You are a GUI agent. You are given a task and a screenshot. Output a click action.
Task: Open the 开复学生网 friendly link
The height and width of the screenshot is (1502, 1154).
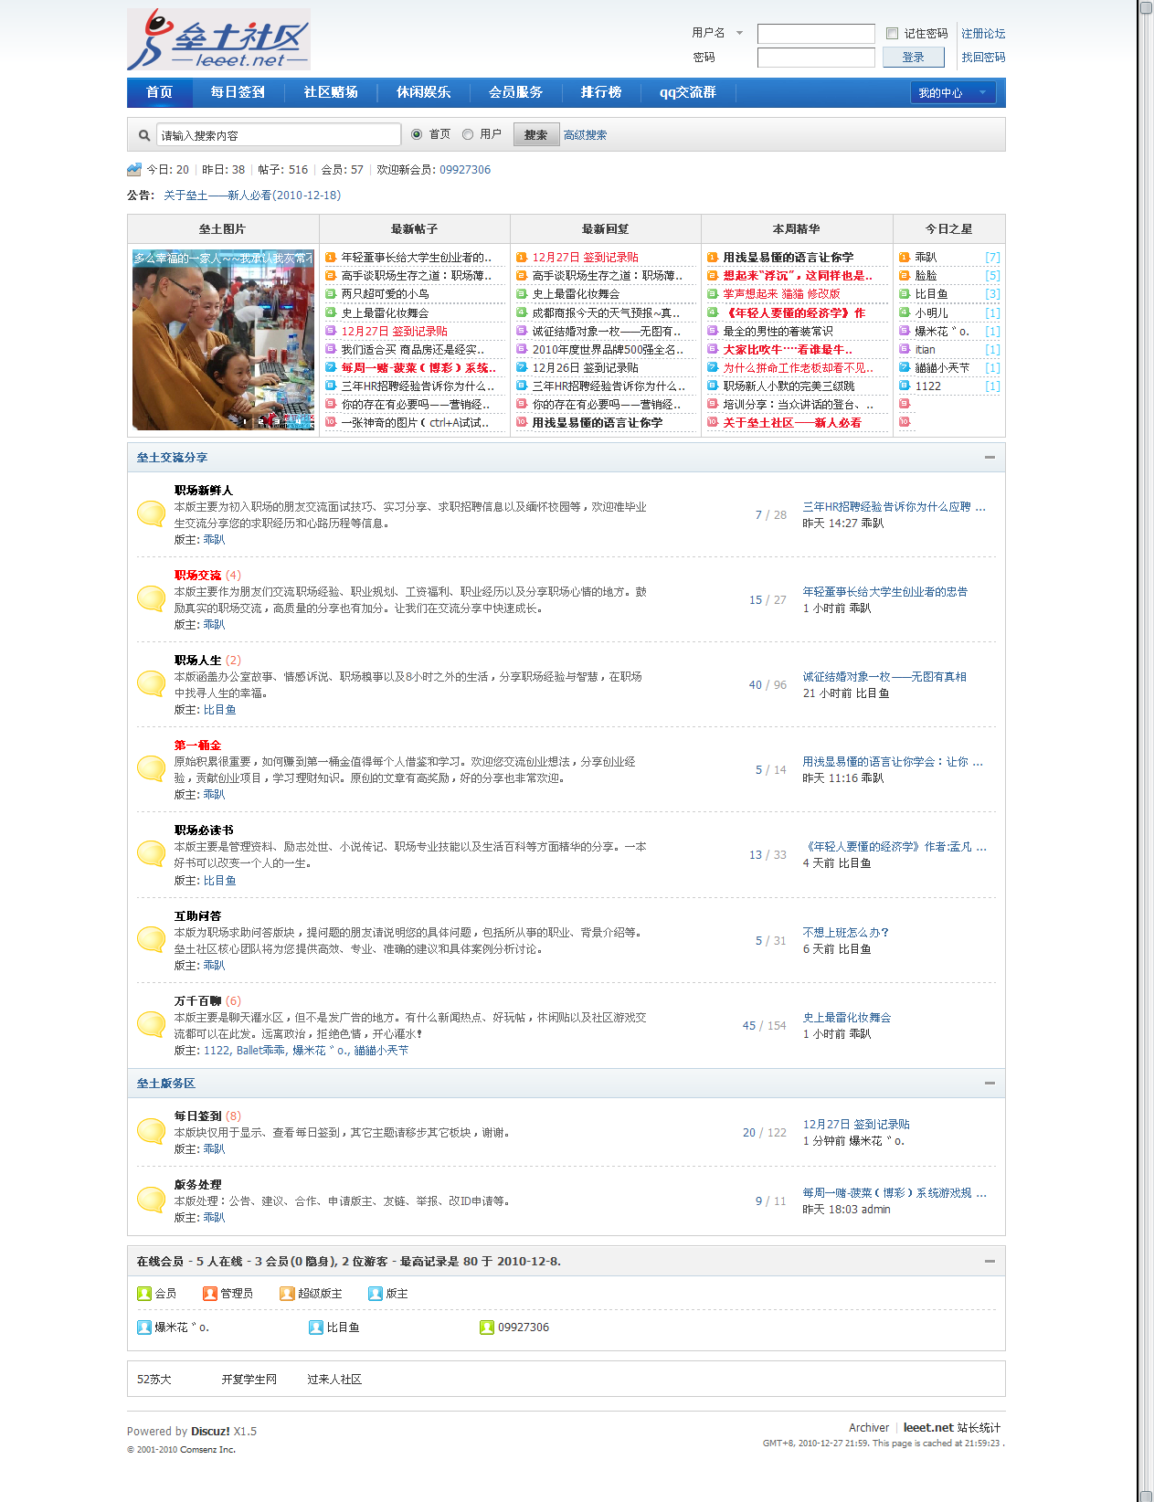tap(249, 1380)
